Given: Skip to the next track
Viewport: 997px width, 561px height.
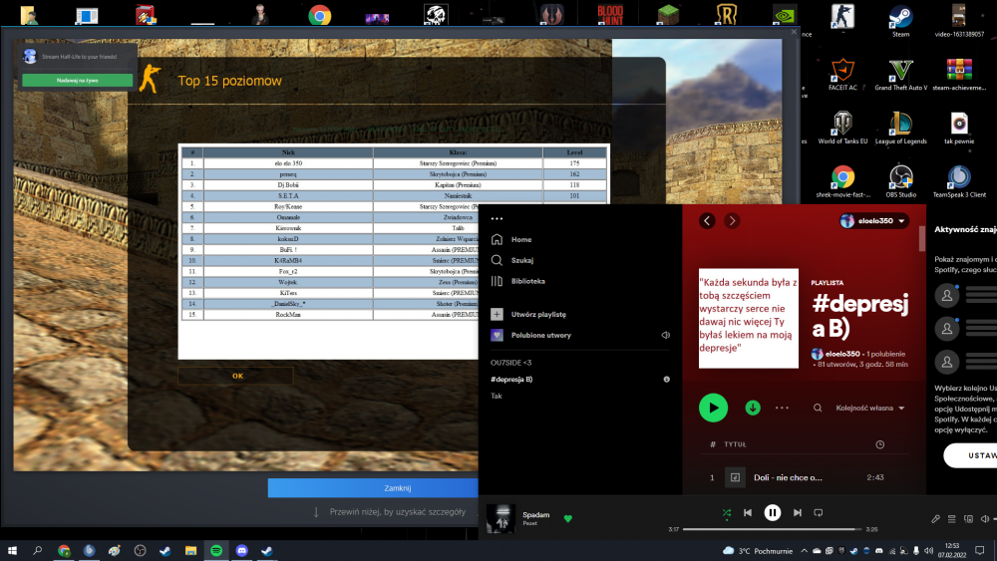Looking at the screenshot, I should click(797, 513).
